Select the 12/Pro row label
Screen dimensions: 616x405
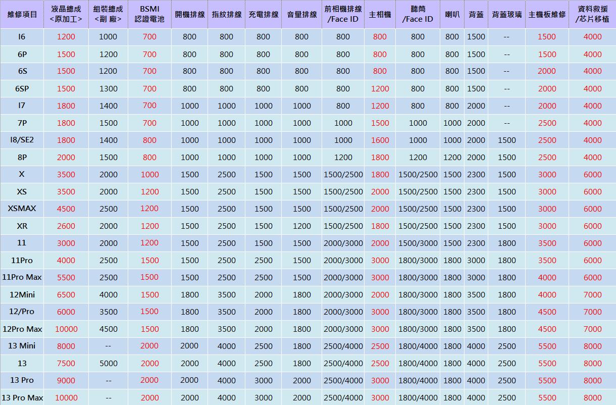click(x=22, y=312)
